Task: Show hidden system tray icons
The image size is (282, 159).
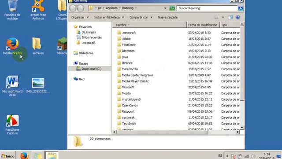Action: [x=227, y=156]
